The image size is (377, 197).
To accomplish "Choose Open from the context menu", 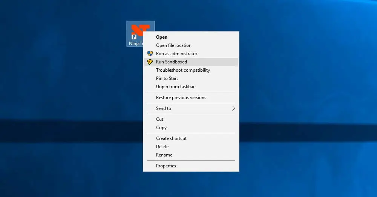I will tap(162, 37).
